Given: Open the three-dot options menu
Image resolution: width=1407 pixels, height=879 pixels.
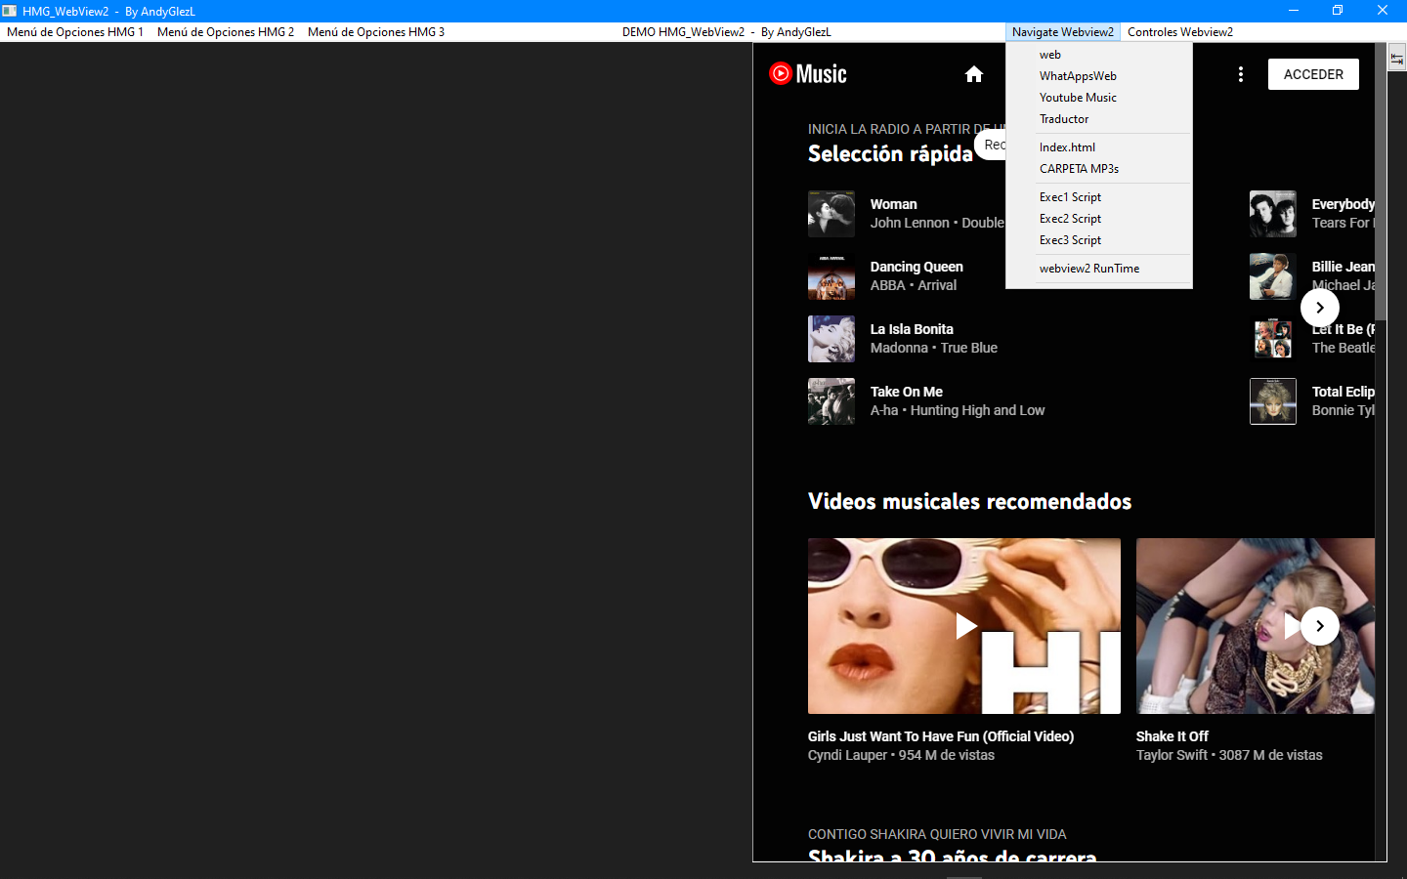Looking at the screenshot, I should [1241, 73].
